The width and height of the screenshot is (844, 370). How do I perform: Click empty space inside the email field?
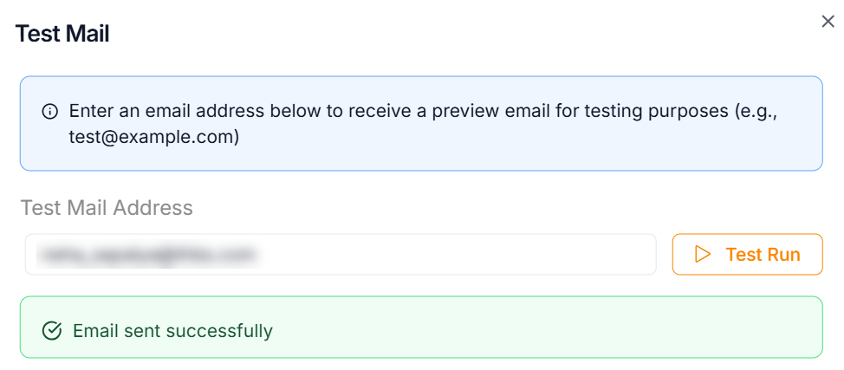pos(477,255)
